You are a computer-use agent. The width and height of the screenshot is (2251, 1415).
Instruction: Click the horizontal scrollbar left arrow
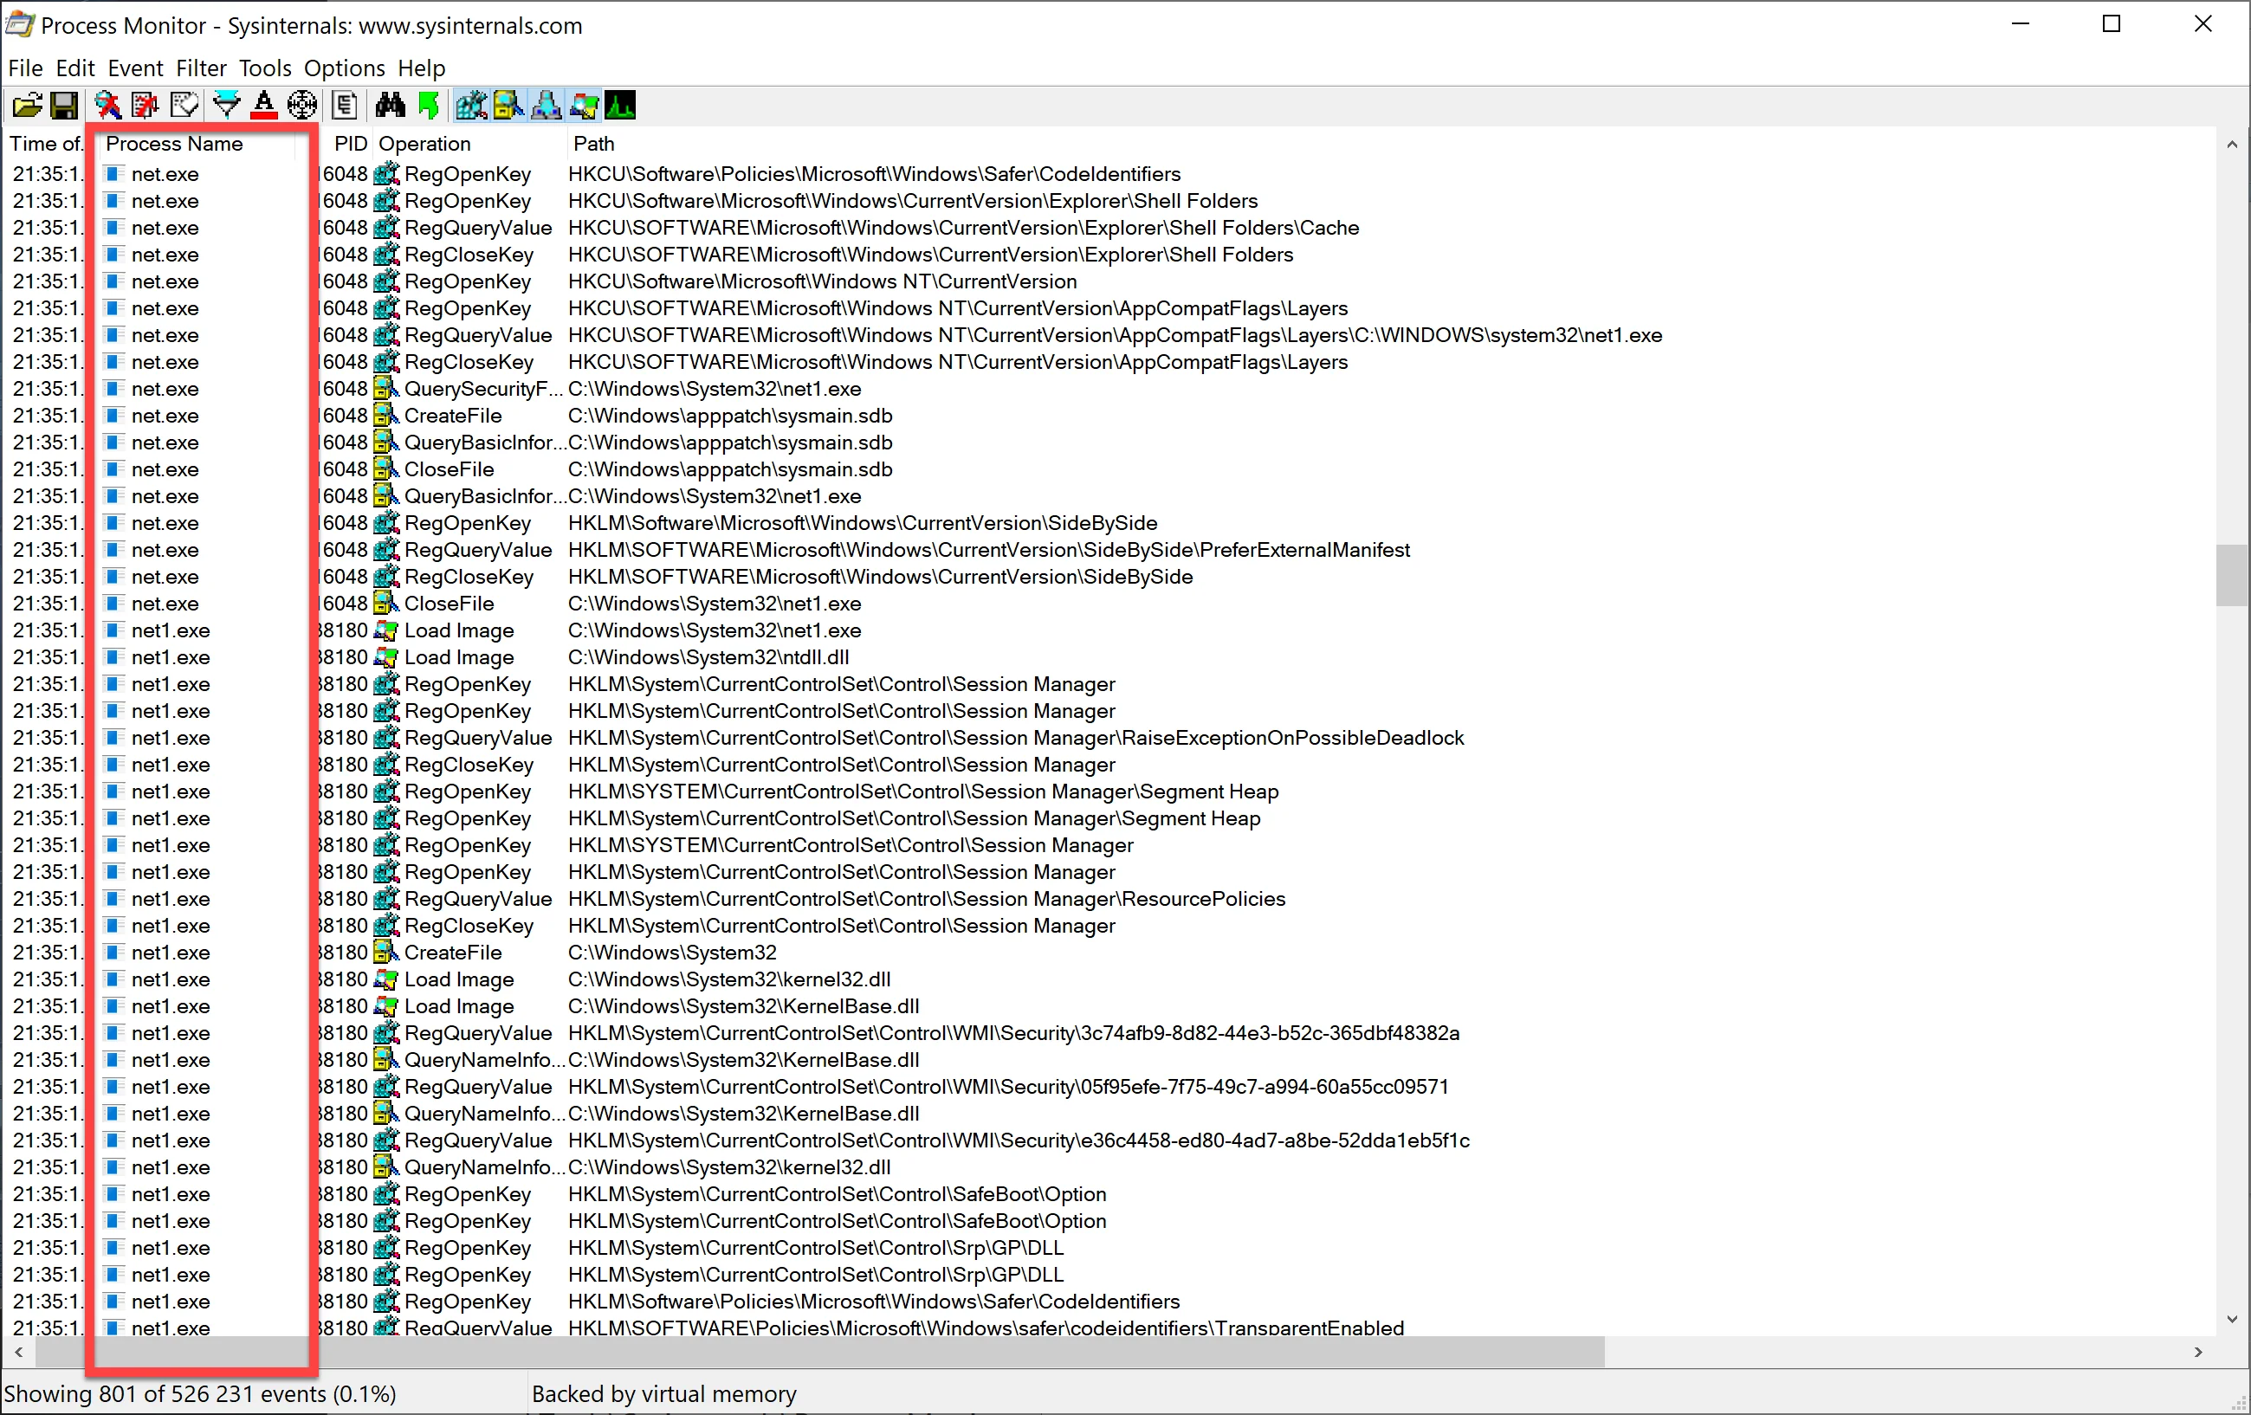click(x=19, y=1353)
